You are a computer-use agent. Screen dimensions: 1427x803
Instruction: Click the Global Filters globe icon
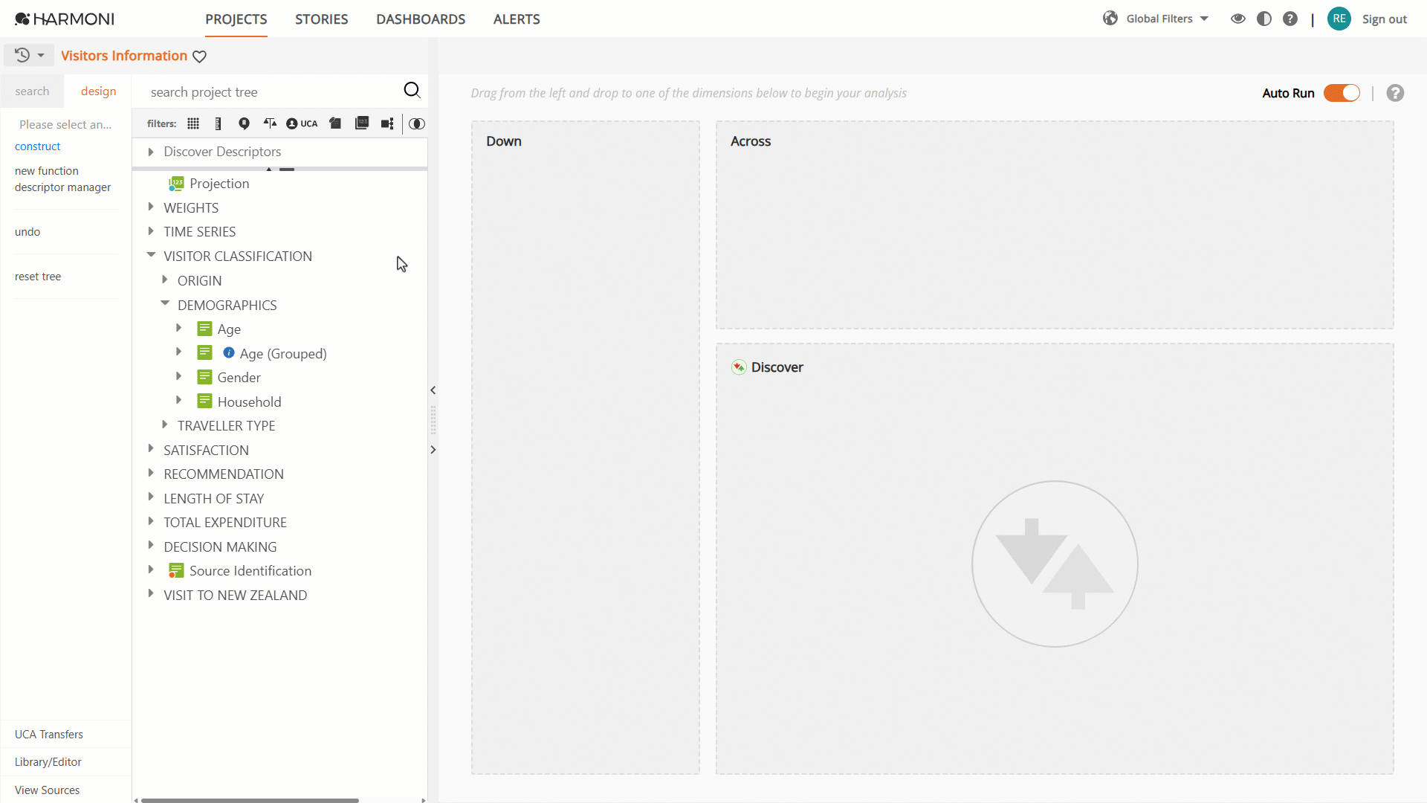1110,19
